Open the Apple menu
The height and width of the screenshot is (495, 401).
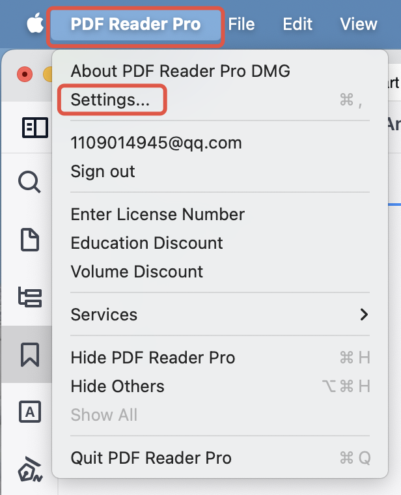pos(35,24)
